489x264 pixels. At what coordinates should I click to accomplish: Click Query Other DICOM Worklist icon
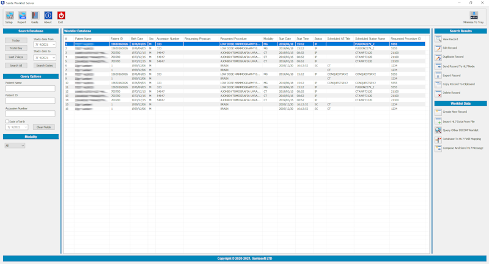pyautogui.click(x=438, y=130)
